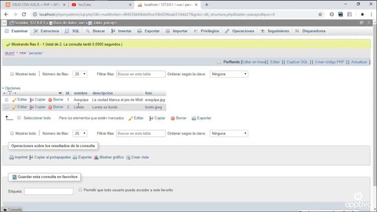Click Borrar red icon for Arequipa row
This screenshot has width=377, height=212.
pyautogui.click(x=50, y=100)
